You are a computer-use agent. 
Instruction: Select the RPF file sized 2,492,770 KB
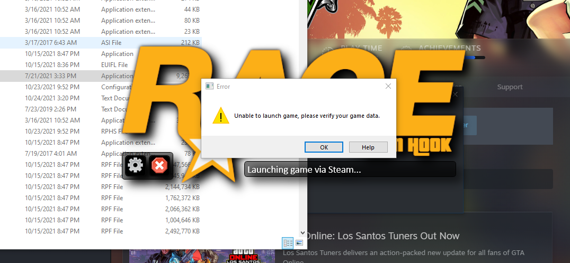click(101, 231)
